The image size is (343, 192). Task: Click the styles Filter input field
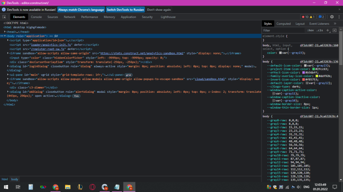point(283,30)
